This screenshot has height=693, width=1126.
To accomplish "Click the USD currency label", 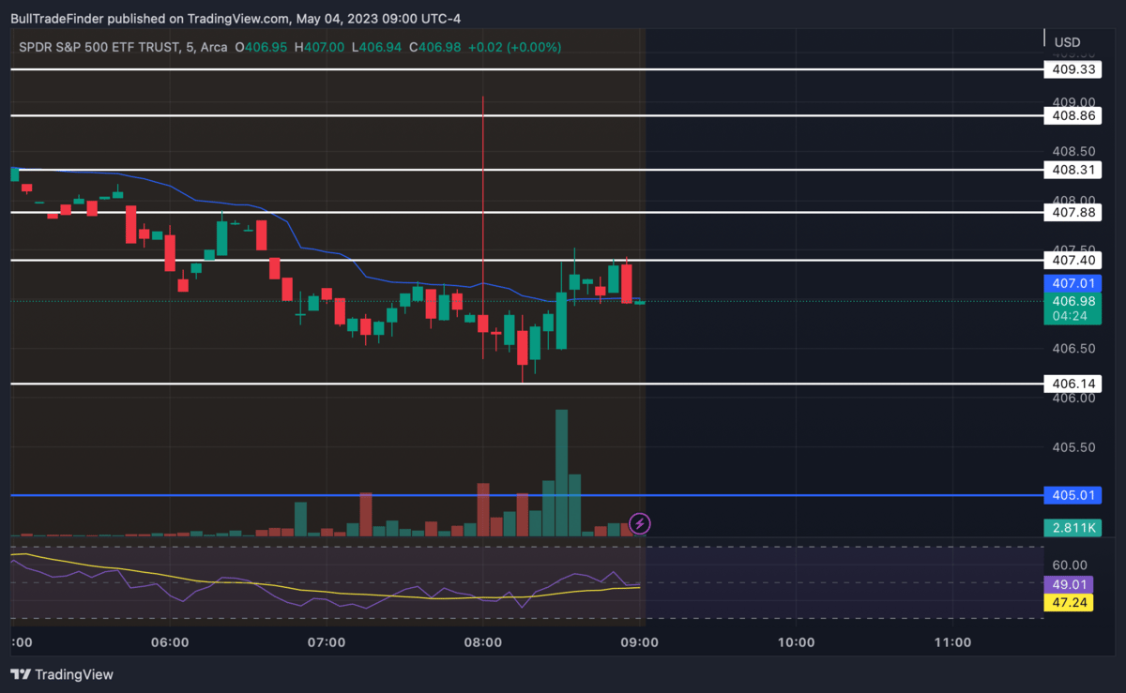I will tap(1068, 42).
